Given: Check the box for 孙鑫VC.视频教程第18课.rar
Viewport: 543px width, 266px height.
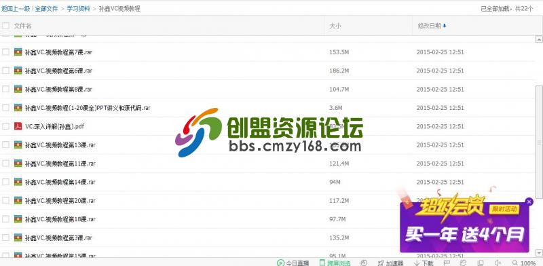Looking at the screenshot, I should 5,219.
